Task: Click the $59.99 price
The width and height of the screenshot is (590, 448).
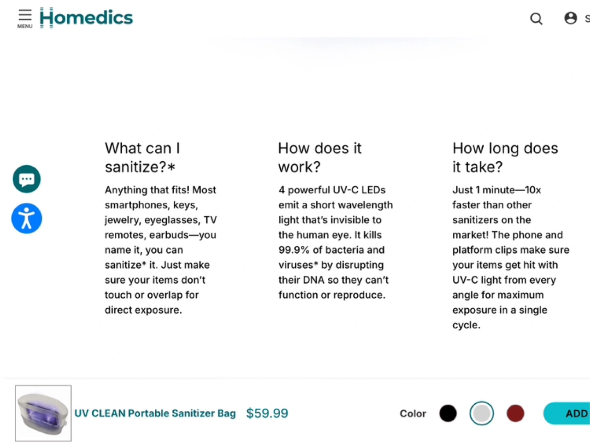Action: coord(267,413)
